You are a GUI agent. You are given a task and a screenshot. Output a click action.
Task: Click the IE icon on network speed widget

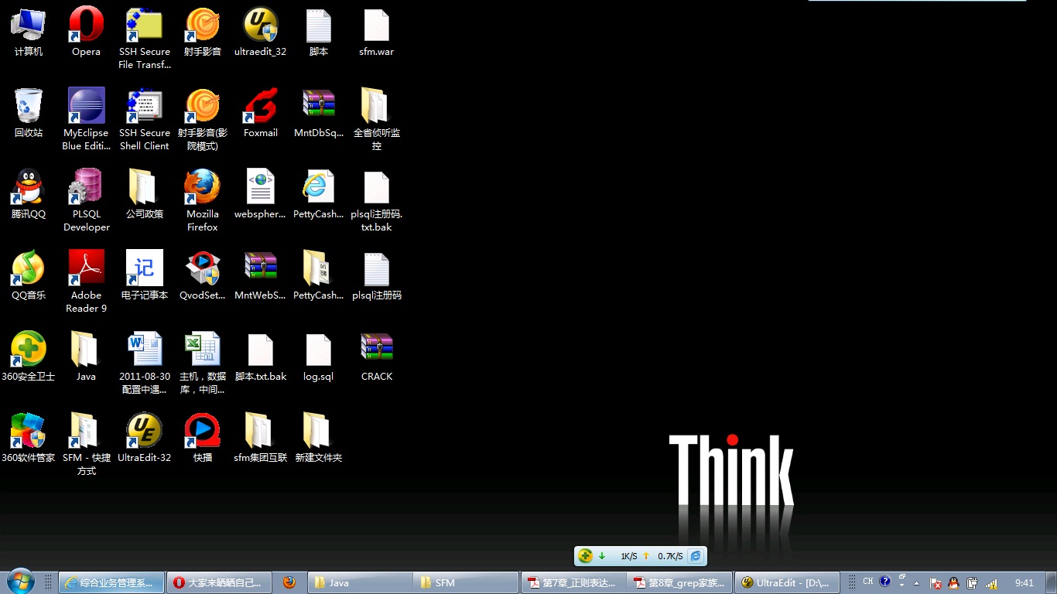tap(696, 556)
